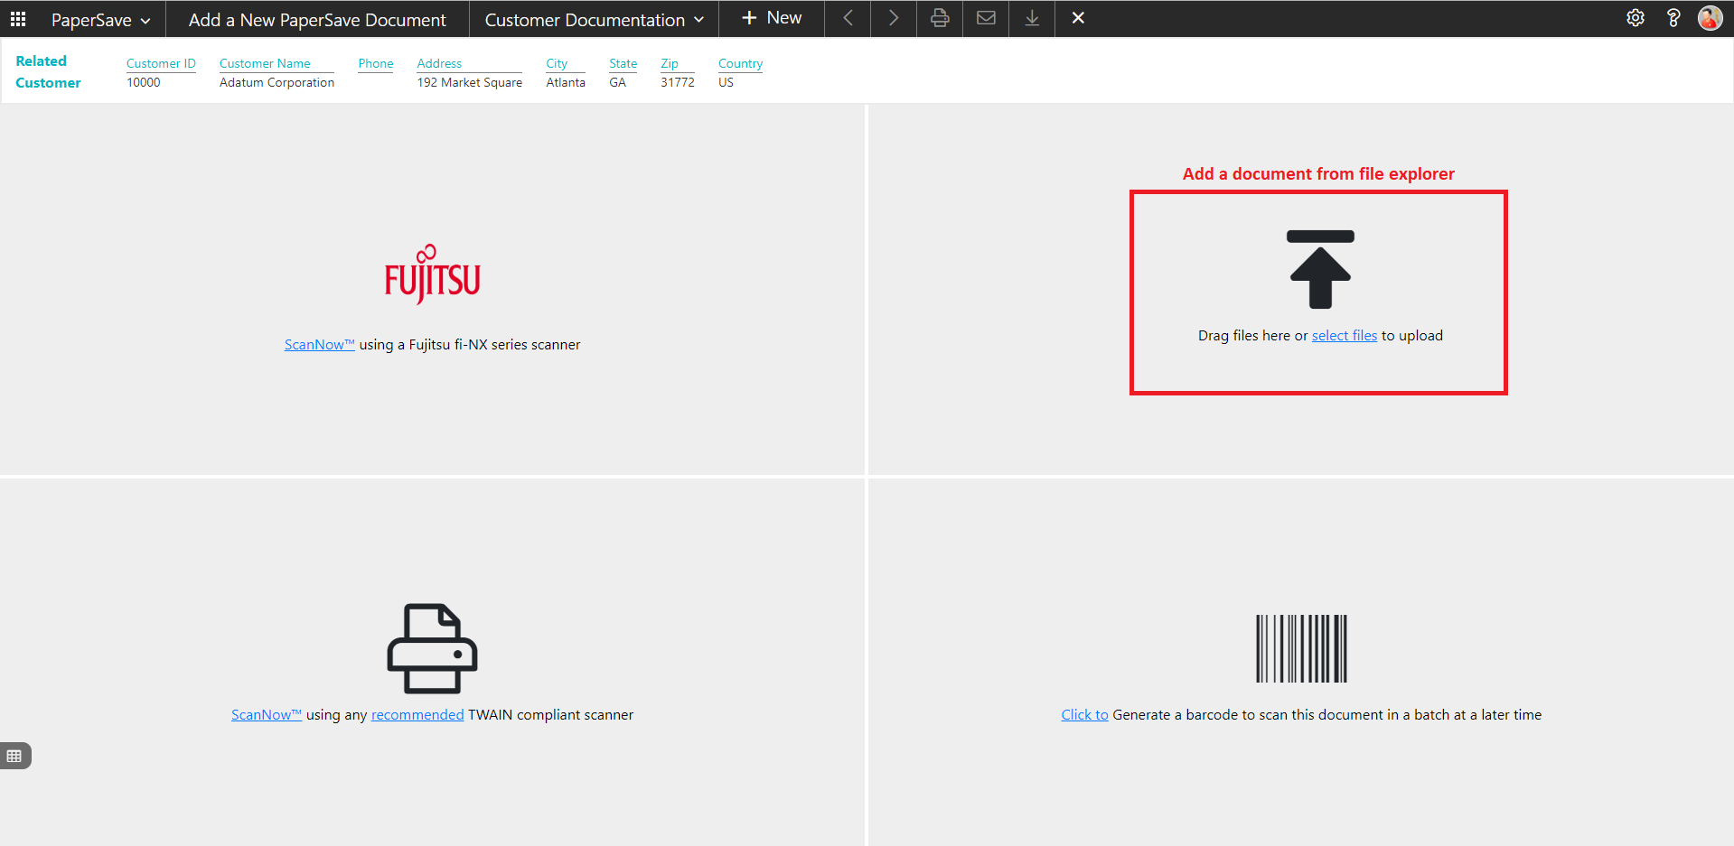
Task: Click the print icon in toolbar
Action: pyautogui.click(x=940, y=18)
